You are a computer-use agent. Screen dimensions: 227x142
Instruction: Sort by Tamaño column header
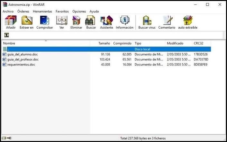pyautogui.click(x=104, y=43)
